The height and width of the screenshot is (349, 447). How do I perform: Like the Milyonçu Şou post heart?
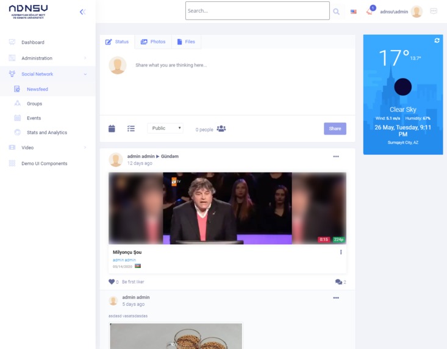[112, 282]
